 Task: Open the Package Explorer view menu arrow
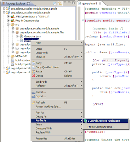click(x=65, y=2)
